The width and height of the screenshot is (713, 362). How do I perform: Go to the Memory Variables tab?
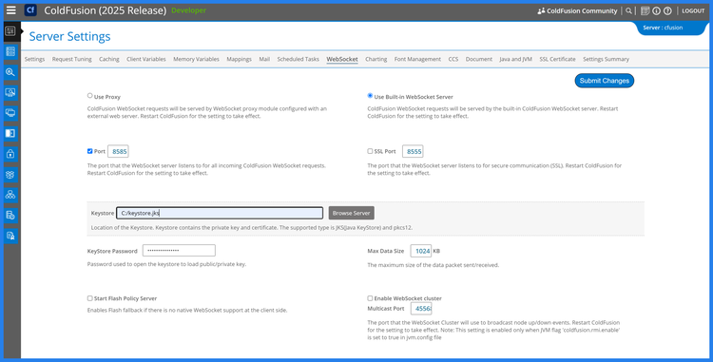(196, 59)
